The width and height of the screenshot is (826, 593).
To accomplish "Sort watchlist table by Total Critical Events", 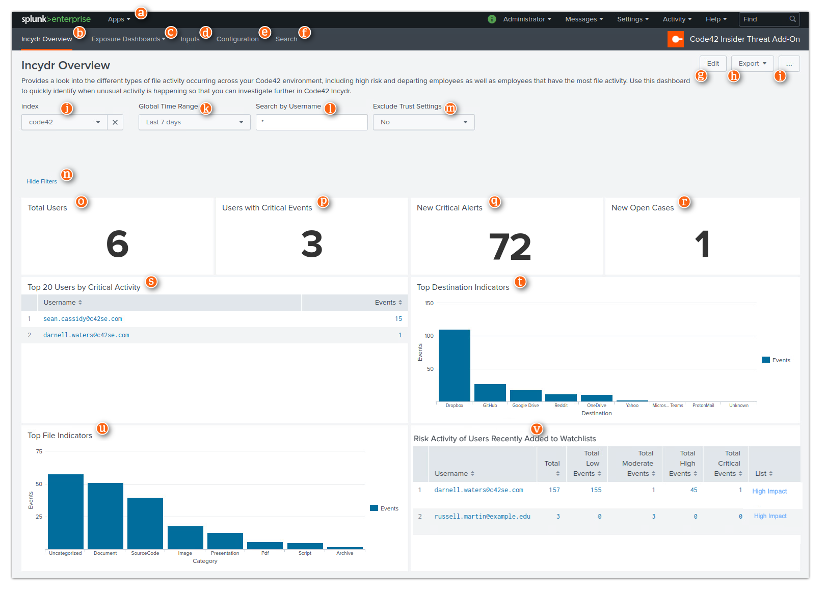I will pos(728,464).
